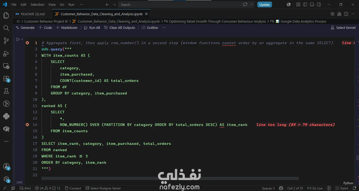359x191 pixels.
Task: Add a new Markdown cell
Action: pos(67,28)
